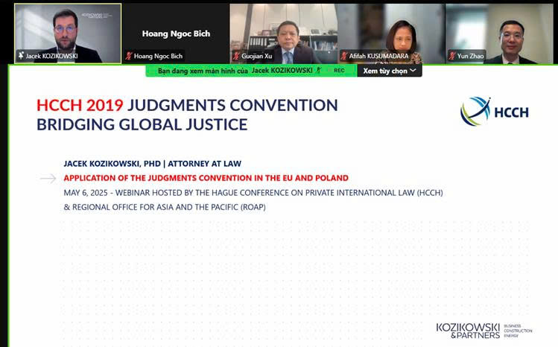Click the 'Yun Zhao' name label

[x=470, y=56]
